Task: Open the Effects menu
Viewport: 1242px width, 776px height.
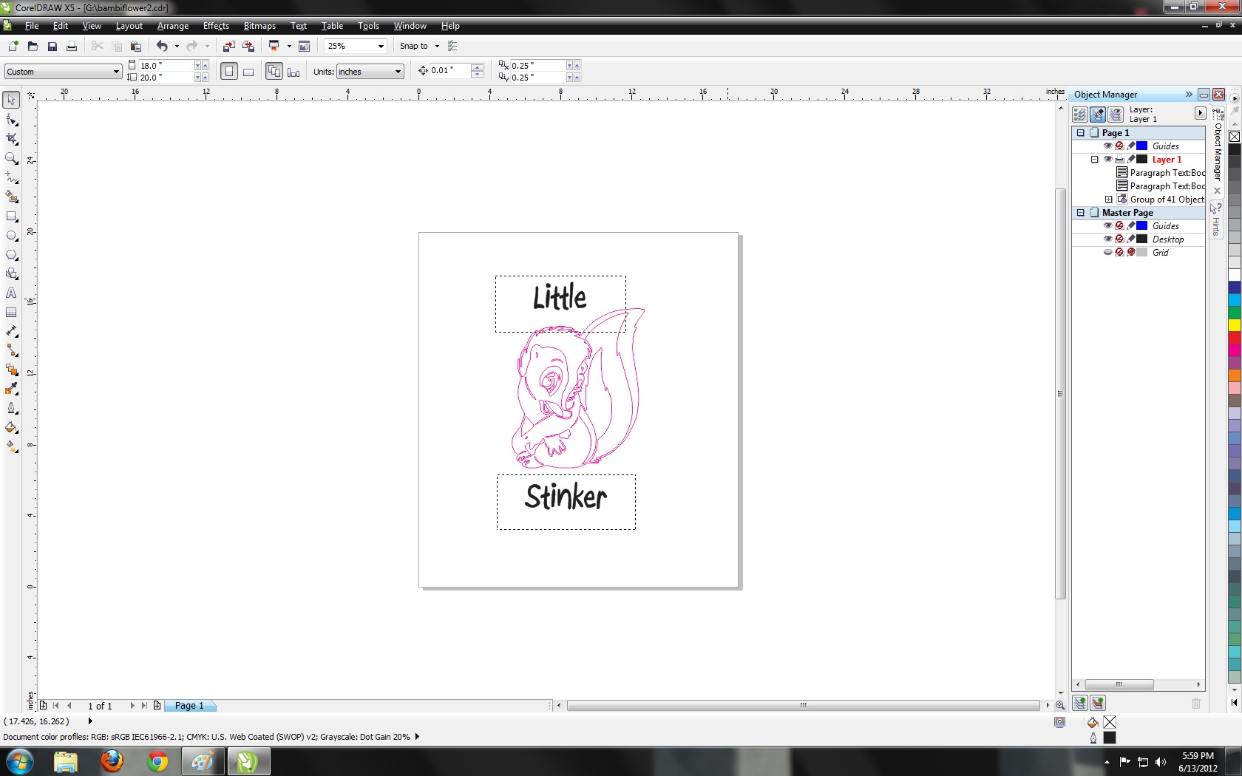Action: (216, 26)
